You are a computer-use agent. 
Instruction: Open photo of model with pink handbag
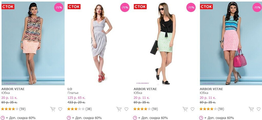click(x=231, y=43)
